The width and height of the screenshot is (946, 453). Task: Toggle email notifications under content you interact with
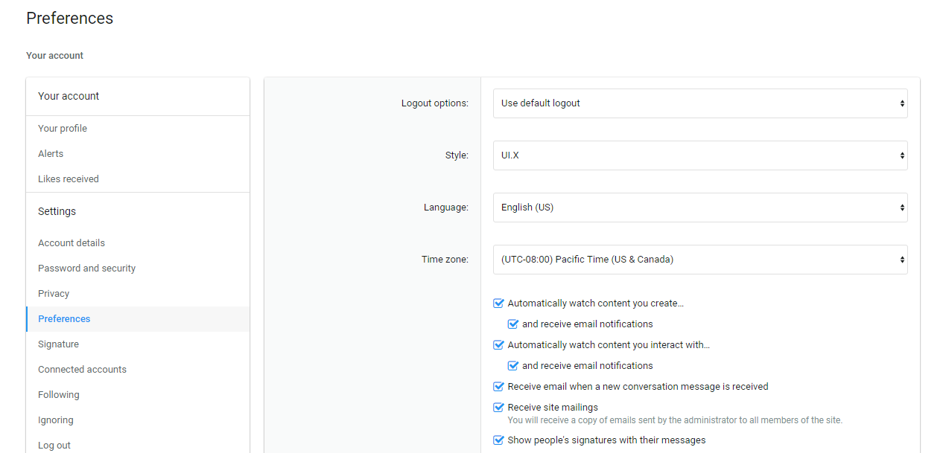(x=513, y=366)
